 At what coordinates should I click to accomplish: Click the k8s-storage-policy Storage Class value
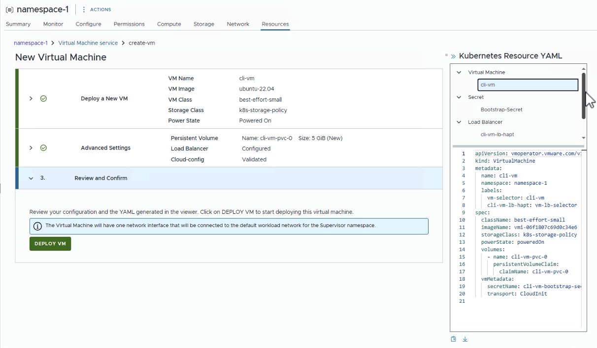click(x=263, y=110)
